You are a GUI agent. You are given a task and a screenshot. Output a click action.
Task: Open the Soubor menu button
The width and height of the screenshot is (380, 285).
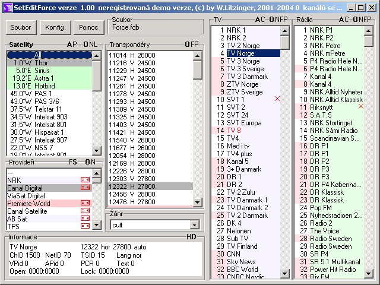pos(20,27)
